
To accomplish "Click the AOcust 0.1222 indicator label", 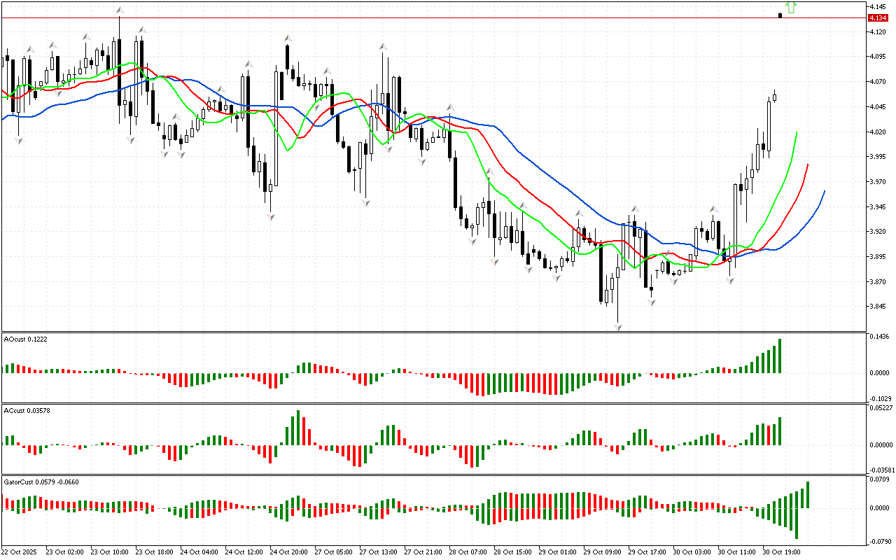I will pyautogui.click(x=24, y=339).
